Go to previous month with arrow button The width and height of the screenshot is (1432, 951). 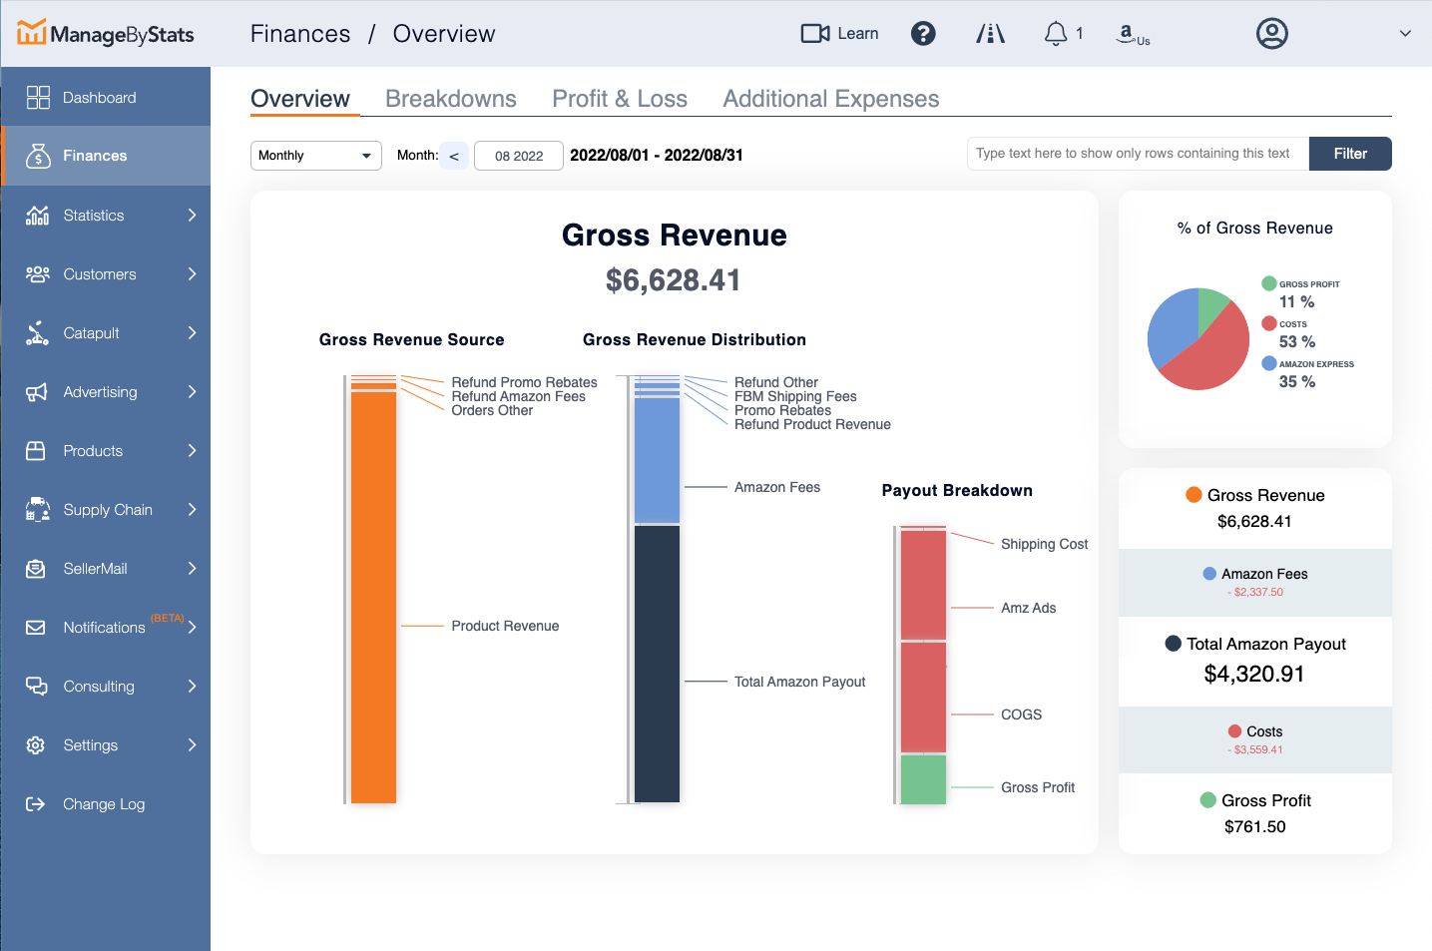[454, 156]
